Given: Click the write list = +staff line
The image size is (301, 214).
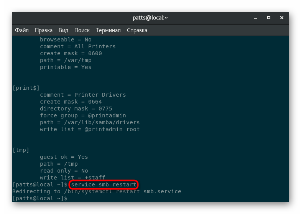Looking at the screenshot, I should coord(72,178).
